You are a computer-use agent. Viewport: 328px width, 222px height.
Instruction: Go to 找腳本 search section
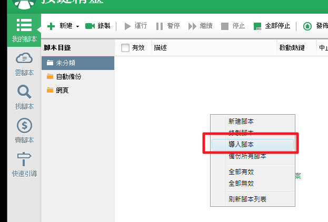[x=24, y=97]
